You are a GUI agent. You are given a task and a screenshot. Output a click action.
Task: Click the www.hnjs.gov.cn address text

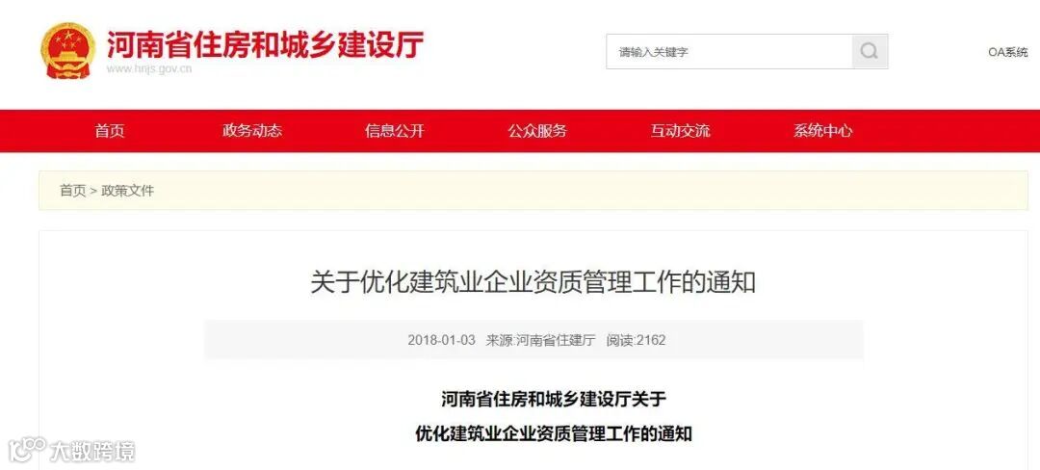tap(149, 69)
